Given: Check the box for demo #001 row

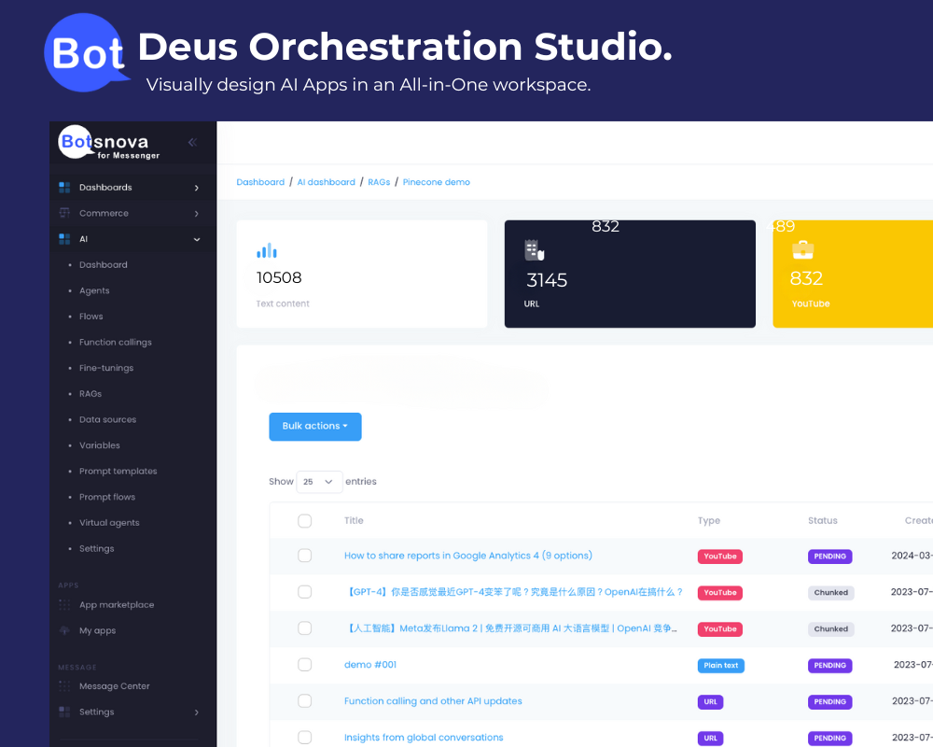Looking at the screenshot, I should pos(304,665).
